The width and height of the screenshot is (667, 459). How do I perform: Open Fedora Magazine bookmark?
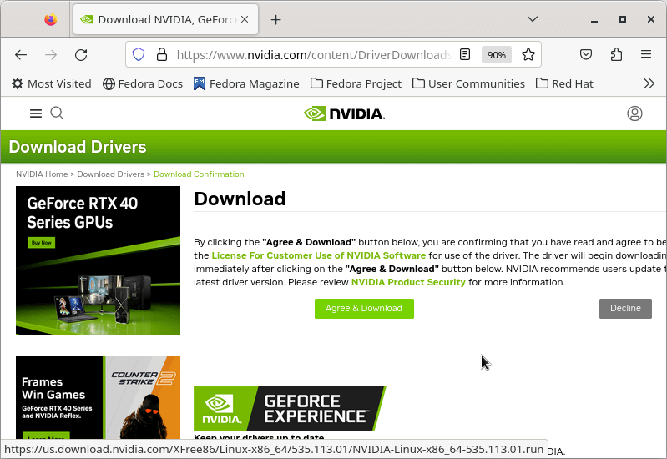(x=246, y=83)
